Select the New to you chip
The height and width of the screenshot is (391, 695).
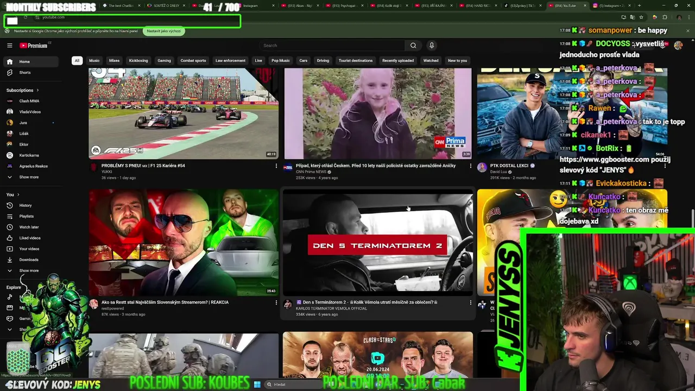(458, 61)
